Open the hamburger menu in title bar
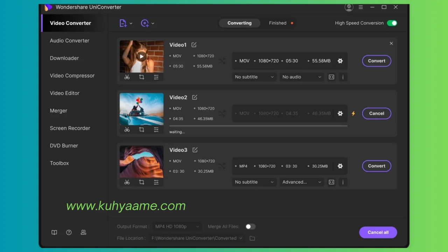448x252 pixels. coord(361,7)
